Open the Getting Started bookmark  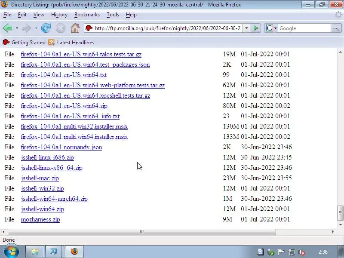coord(24,42)
